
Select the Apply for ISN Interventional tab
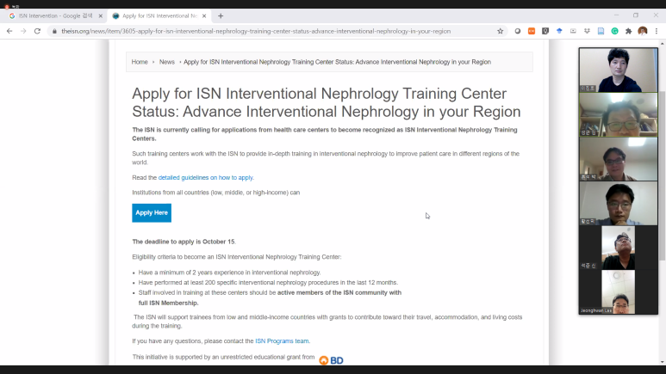pos(159,15)
